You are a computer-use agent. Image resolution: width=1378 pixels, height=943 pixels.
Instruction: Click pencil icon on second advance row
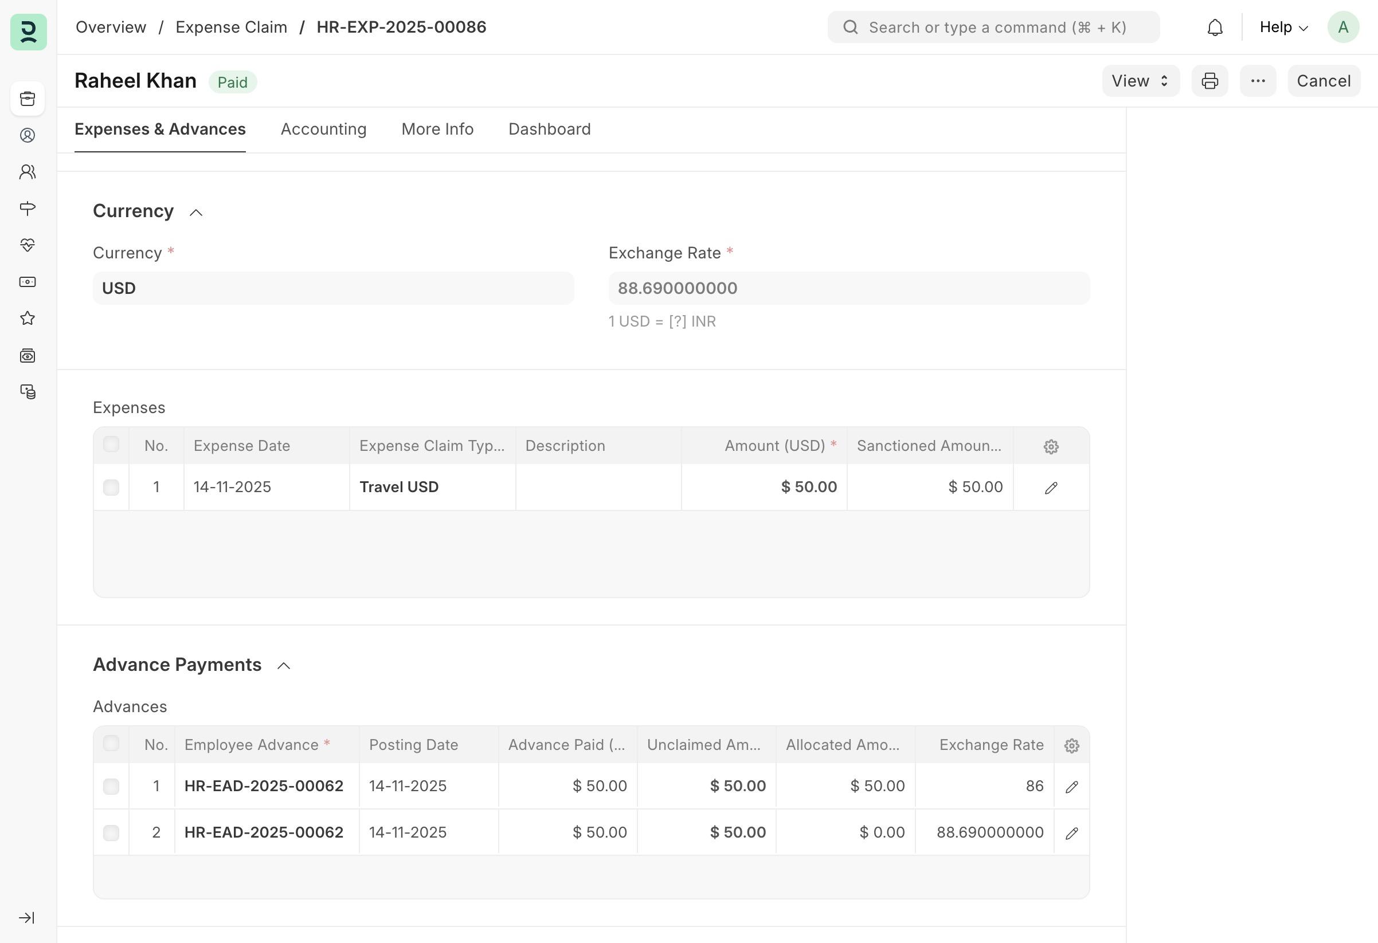[1071, 834]
